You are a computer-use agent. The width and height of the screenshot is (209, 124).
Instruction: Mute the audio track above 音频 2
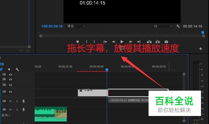point(11,101)
